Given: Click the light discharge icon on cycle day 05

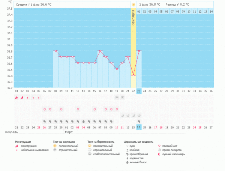Looking at the screenshot, I should point(39,97).
